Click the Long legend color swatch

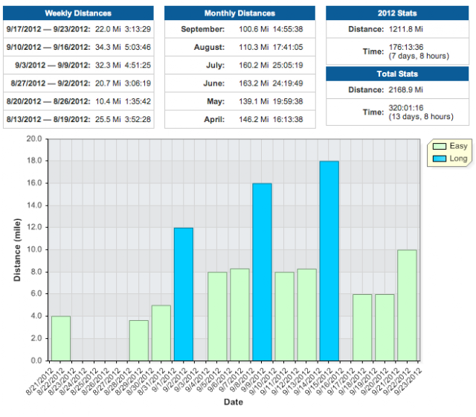coord(440,159)
